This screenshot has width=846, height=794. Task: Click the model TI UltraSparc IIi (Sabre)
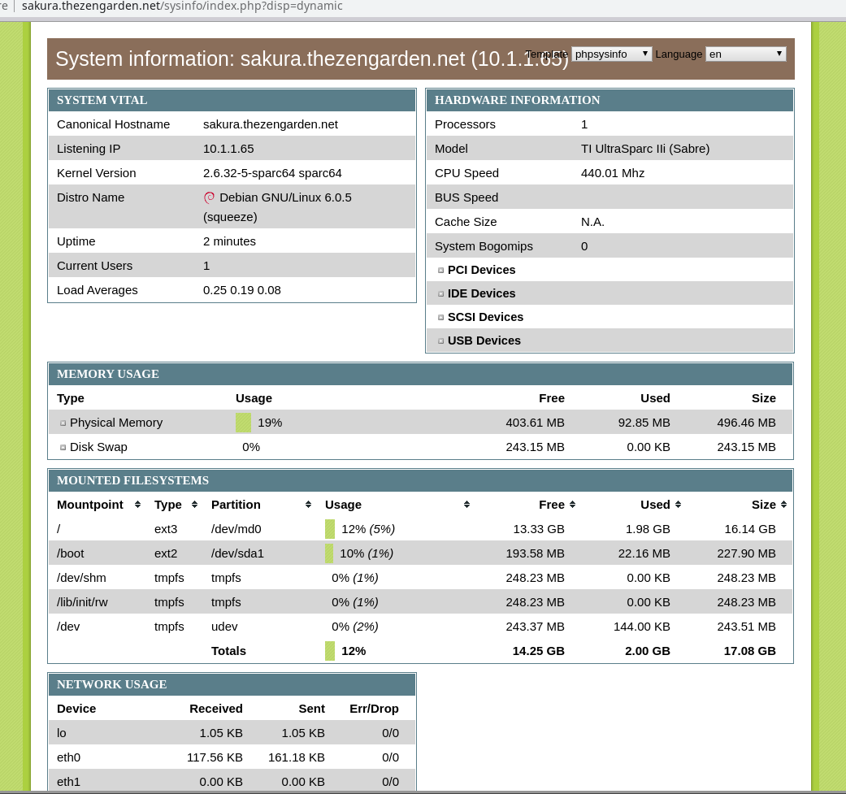pos(645,149)
